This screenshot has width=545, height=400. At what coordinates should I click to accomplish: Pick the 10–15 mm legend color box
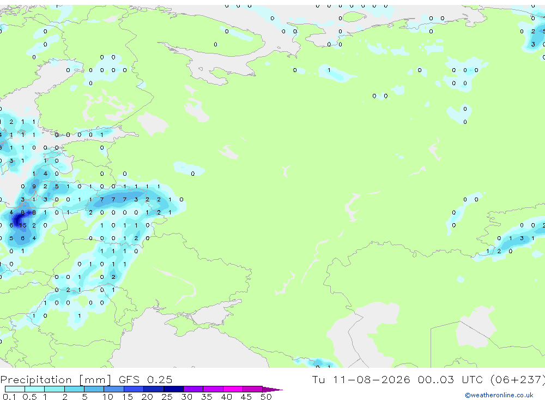114,389
